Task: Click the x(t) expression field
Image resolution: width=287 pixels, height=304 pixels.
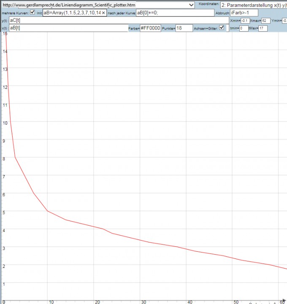Action: coord(68,28)
